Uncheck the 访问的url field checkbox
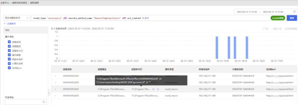Viewport: 298px width, 105px height. tap(9, 68)
